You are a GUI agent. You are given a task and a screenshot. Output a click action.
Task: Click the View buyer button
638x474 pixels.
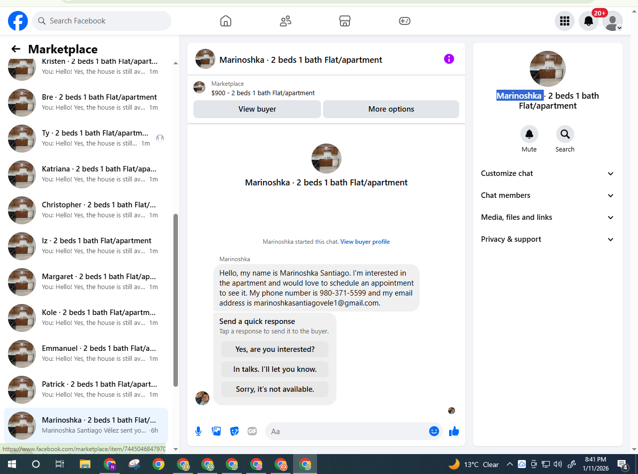click(257, 109)
